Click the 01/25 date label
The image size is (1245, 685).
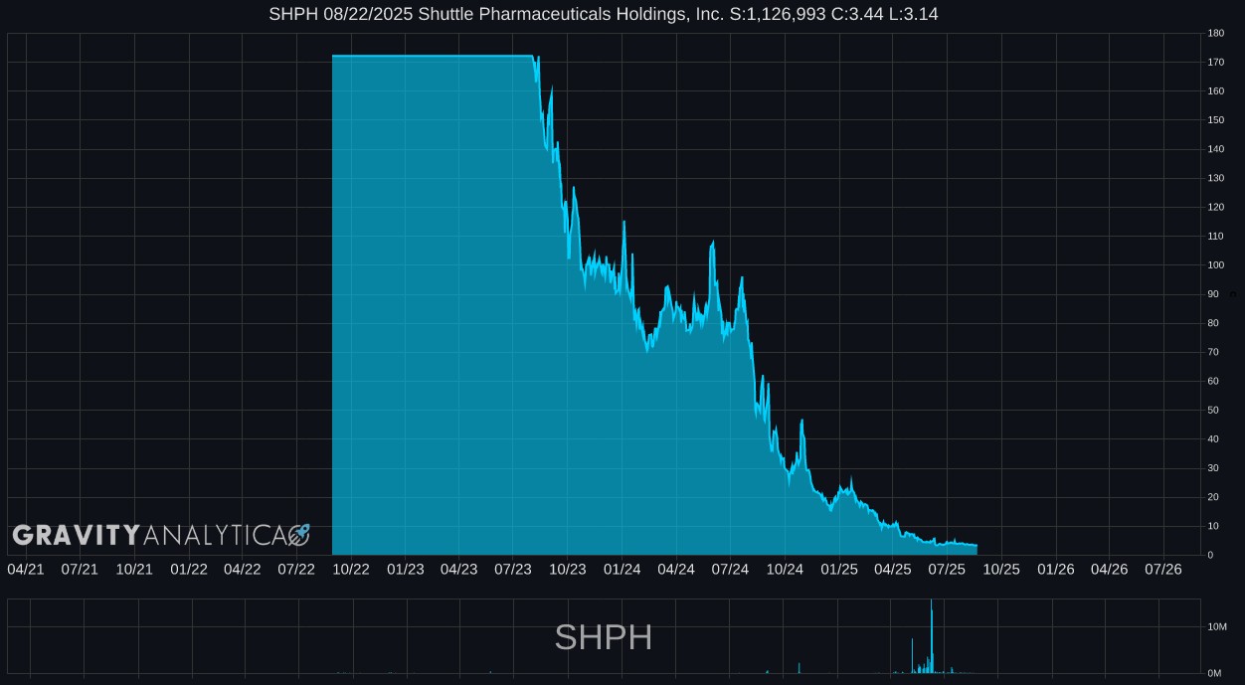click(x=839, y=569)
